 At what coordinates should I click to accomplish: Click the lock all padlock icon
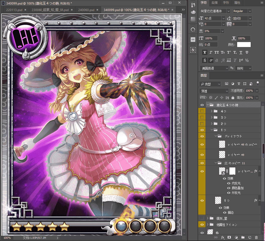coord(233,98)
